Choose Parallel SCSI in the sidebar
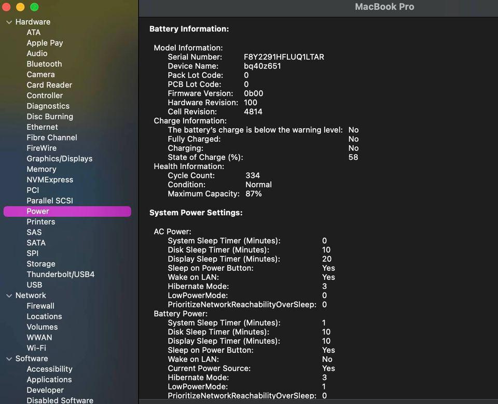This screenshot has width=498, height=404. [50, 201]
